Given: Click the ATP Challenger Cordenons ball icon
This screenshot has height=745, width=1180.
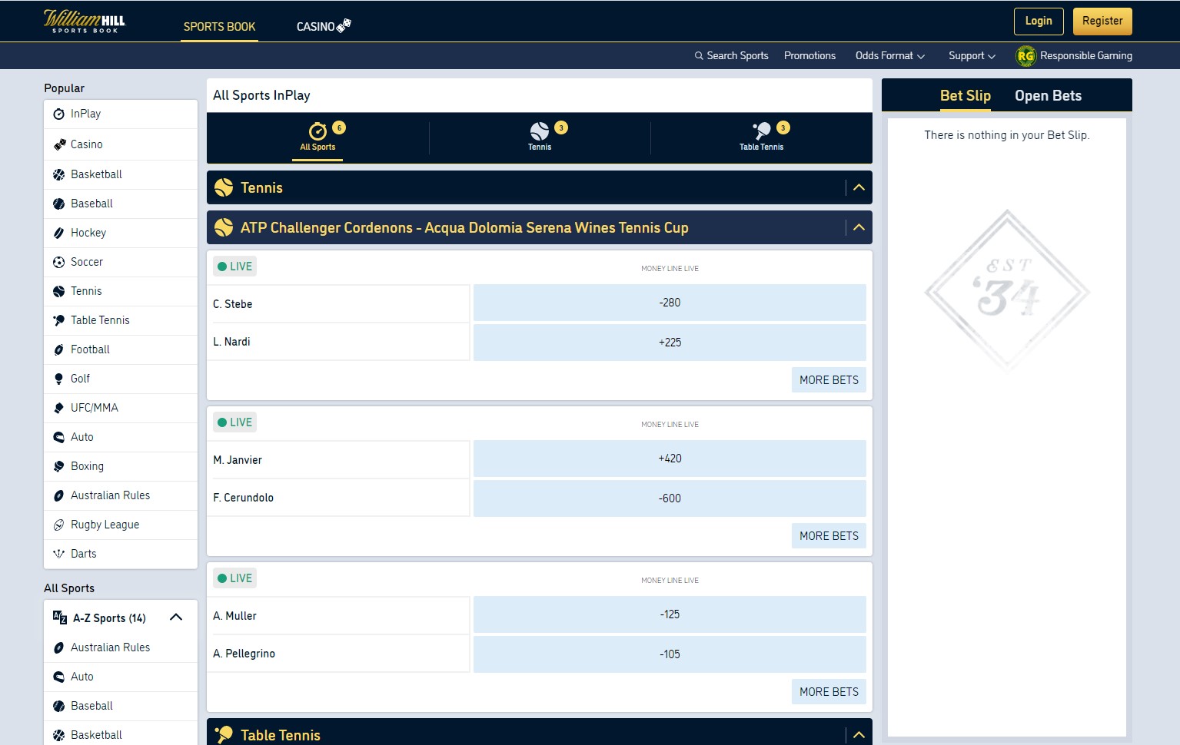Looking at the screenshot, I should pyautogui.click(x=224, y=227).
